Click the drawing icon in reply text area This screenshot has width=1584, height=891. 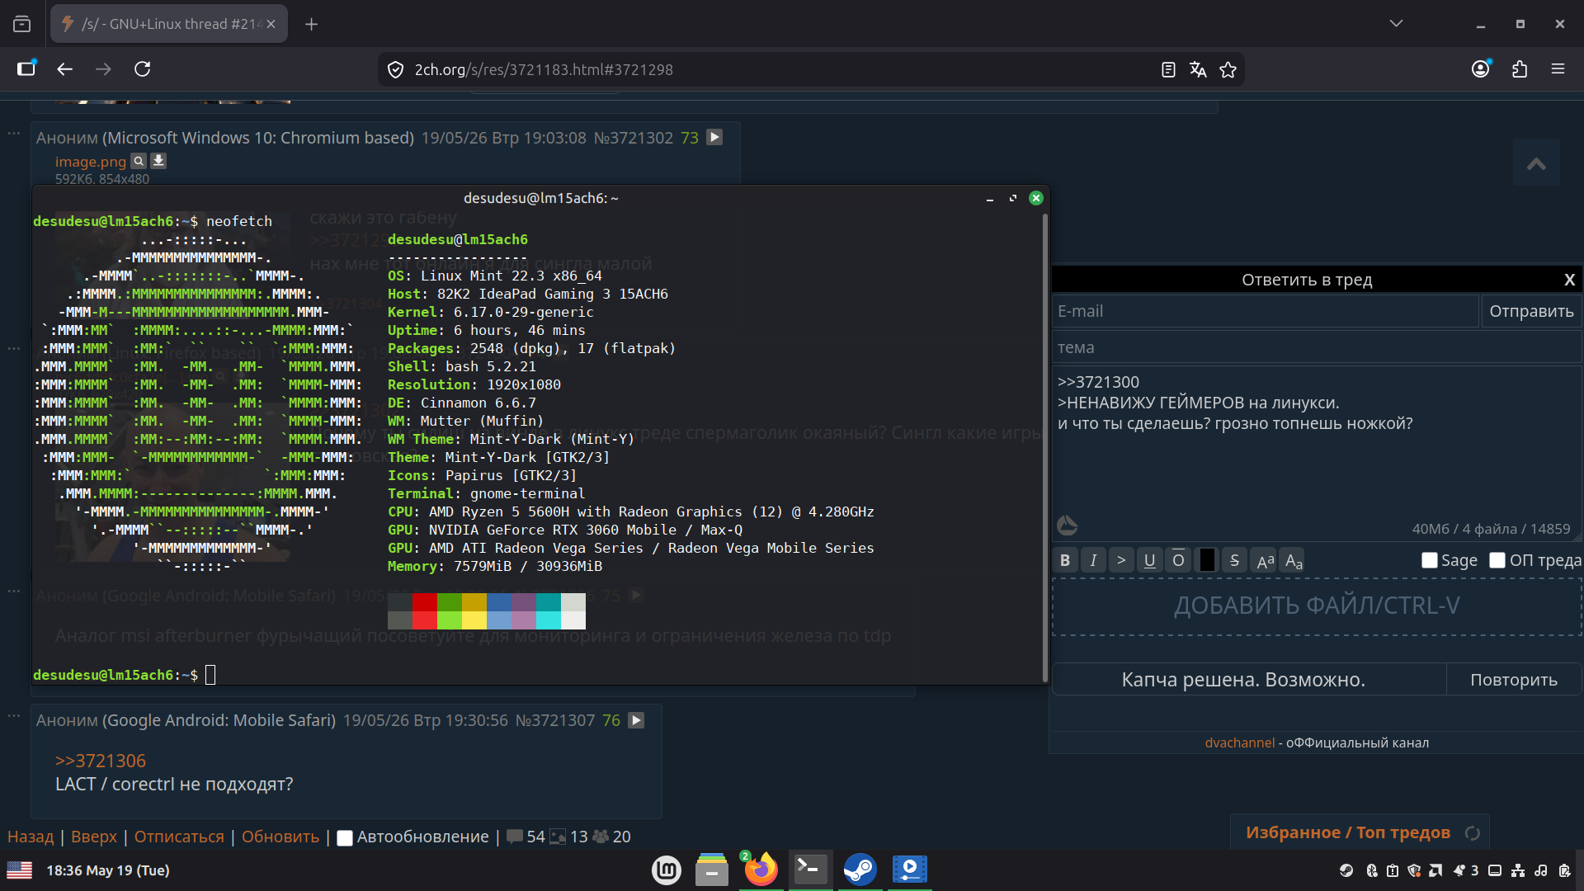point(1067,526)
